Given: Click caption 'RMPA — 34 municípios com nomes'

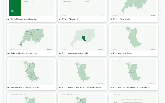Looking at the screenshot, I should 24,53.
